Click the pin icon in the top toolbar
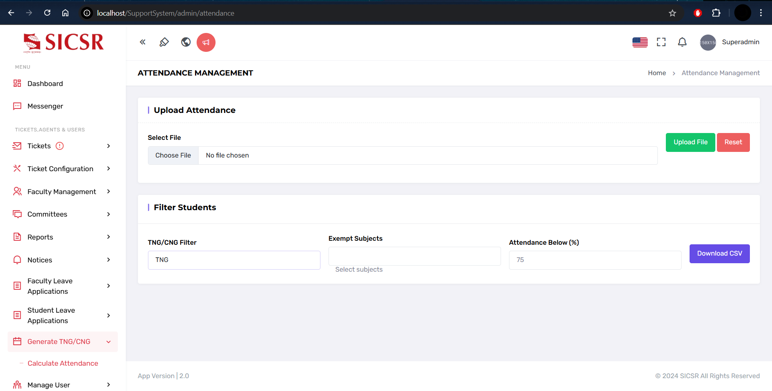772x391 pixels. pos(164,42)
